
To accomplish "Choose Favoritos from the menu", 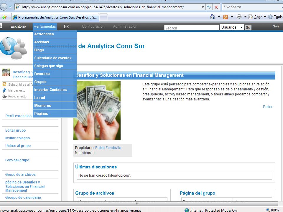I will [55, 74].
